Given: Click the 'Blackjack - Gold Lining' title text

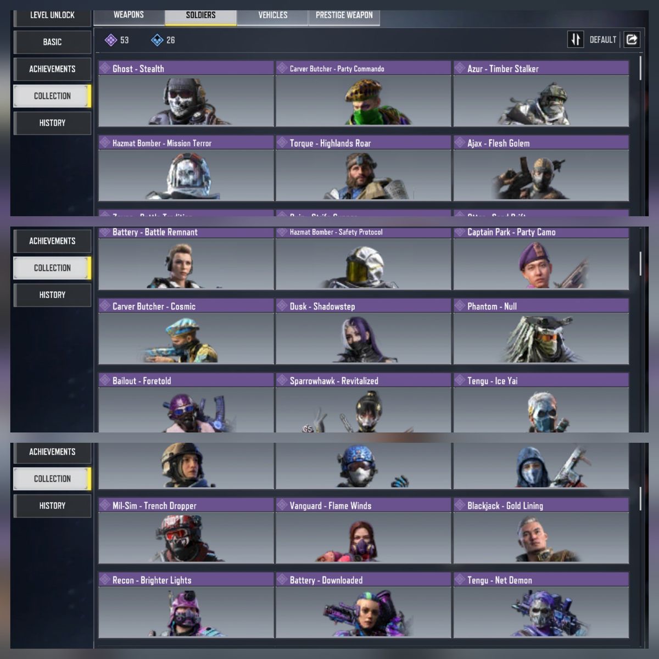Looking at the screenshot, I should point(505,506).
